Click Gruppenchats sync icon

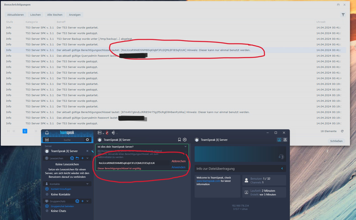[77, 201]
